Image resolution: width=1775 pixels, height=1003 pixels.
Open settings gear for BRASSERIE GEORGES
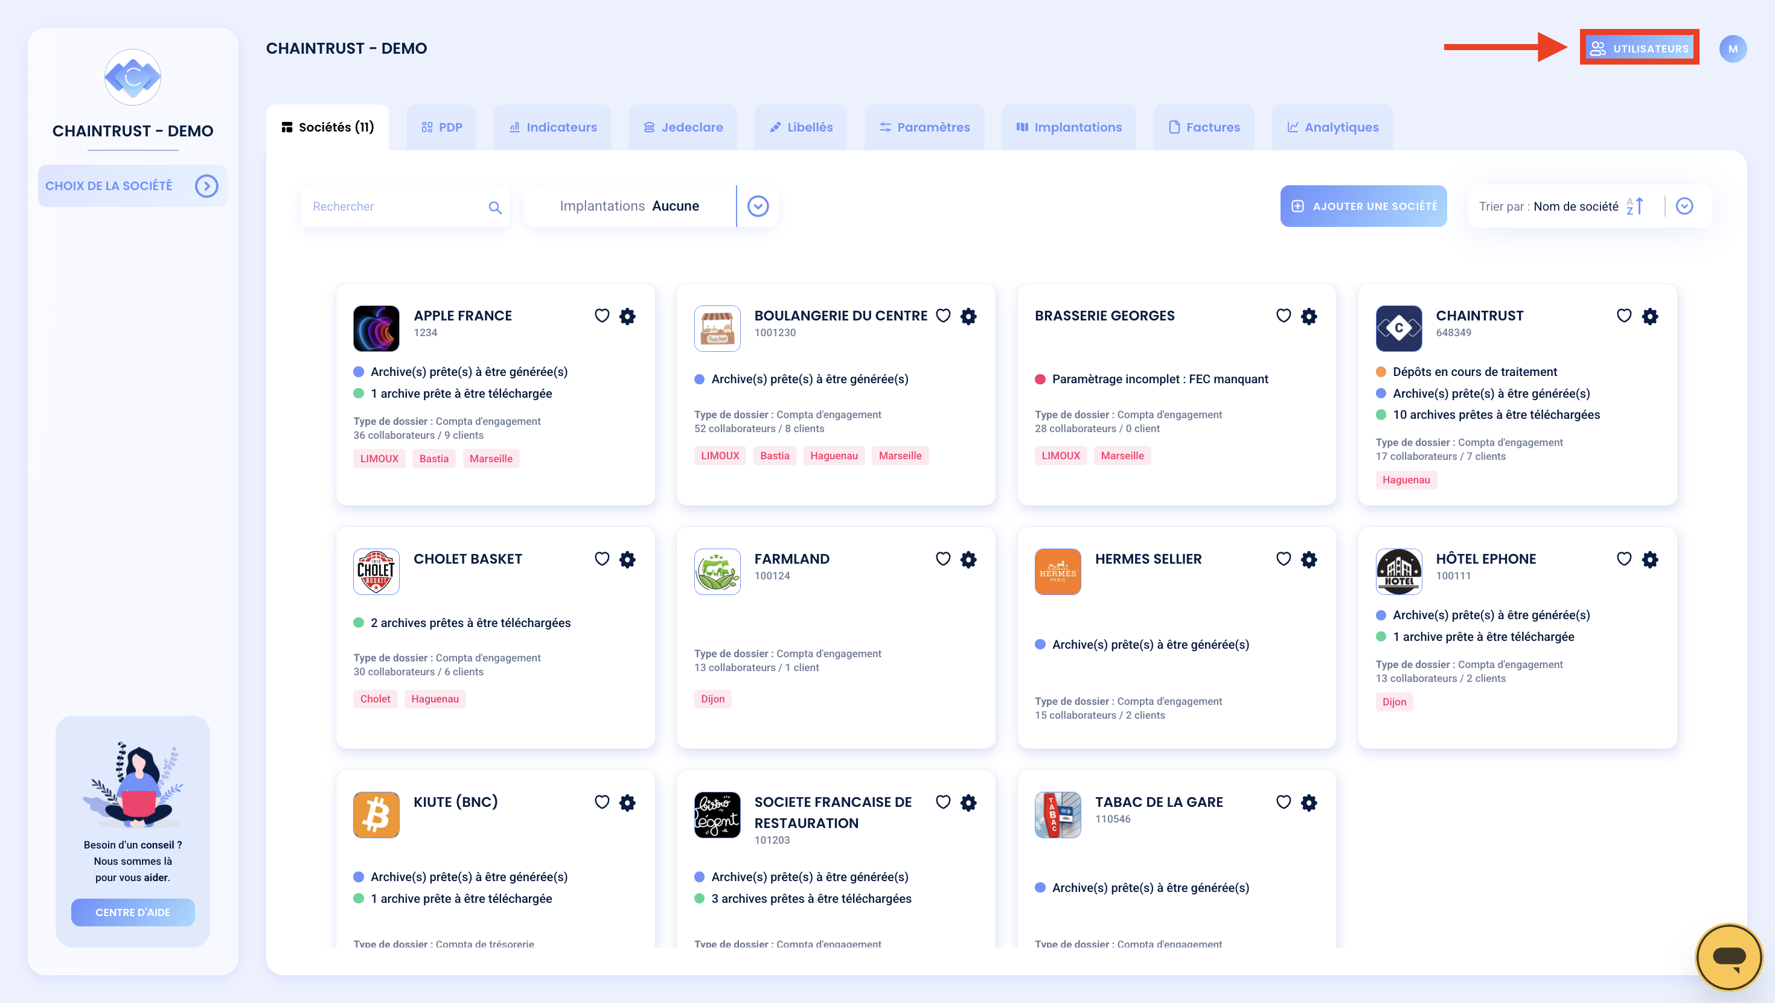tap(1308, 316)
